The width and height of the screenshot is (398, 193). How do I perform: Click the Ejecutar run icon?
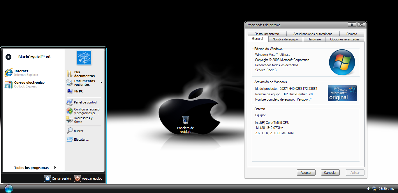[69, 140]
